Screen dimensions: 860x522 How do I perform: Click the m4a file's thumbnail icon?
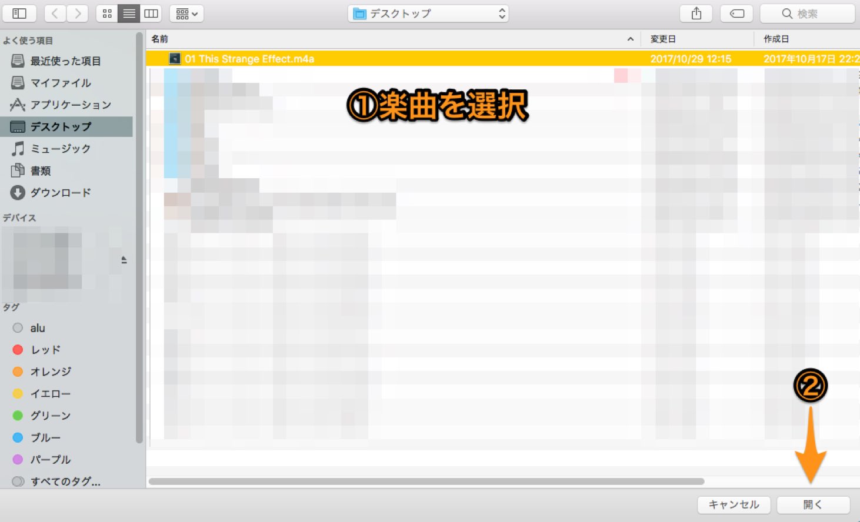click(175, 59)
